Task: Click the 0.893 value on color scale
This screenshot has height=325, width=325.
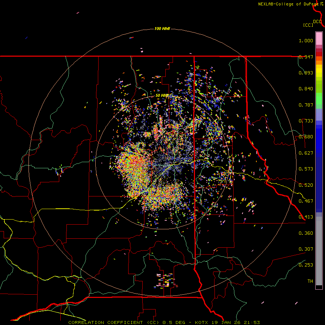Action: [306, 73]
